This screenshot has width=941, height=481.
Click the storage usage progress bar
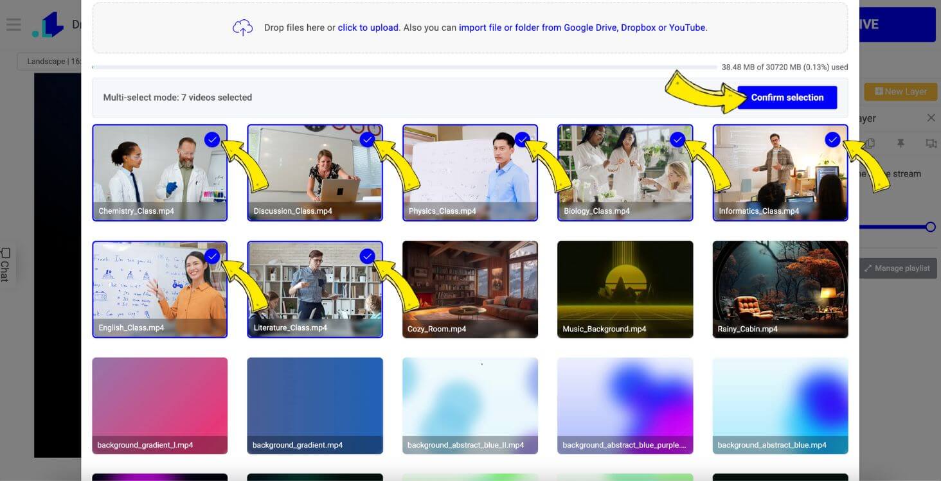point(404,67)
